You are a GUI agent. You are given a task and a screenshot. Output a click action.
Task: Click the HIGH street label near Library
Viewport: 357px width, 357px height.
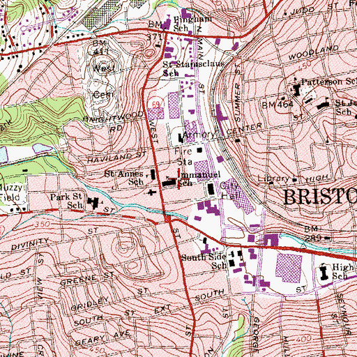click(317, 178)
